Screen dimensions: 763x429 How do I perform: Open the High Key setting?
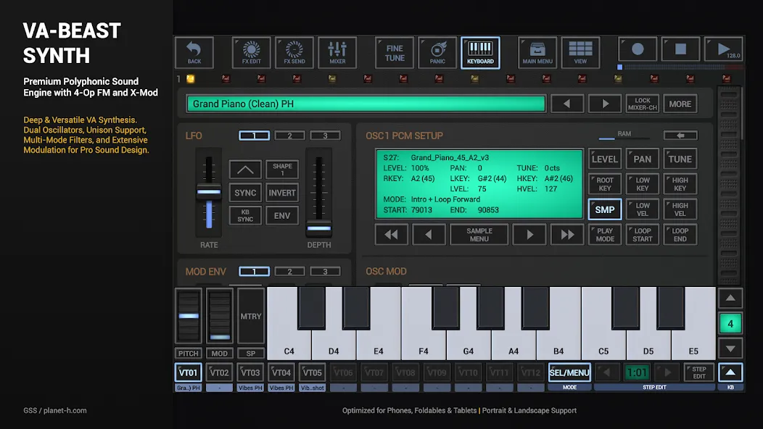click(x=680, y=184)
